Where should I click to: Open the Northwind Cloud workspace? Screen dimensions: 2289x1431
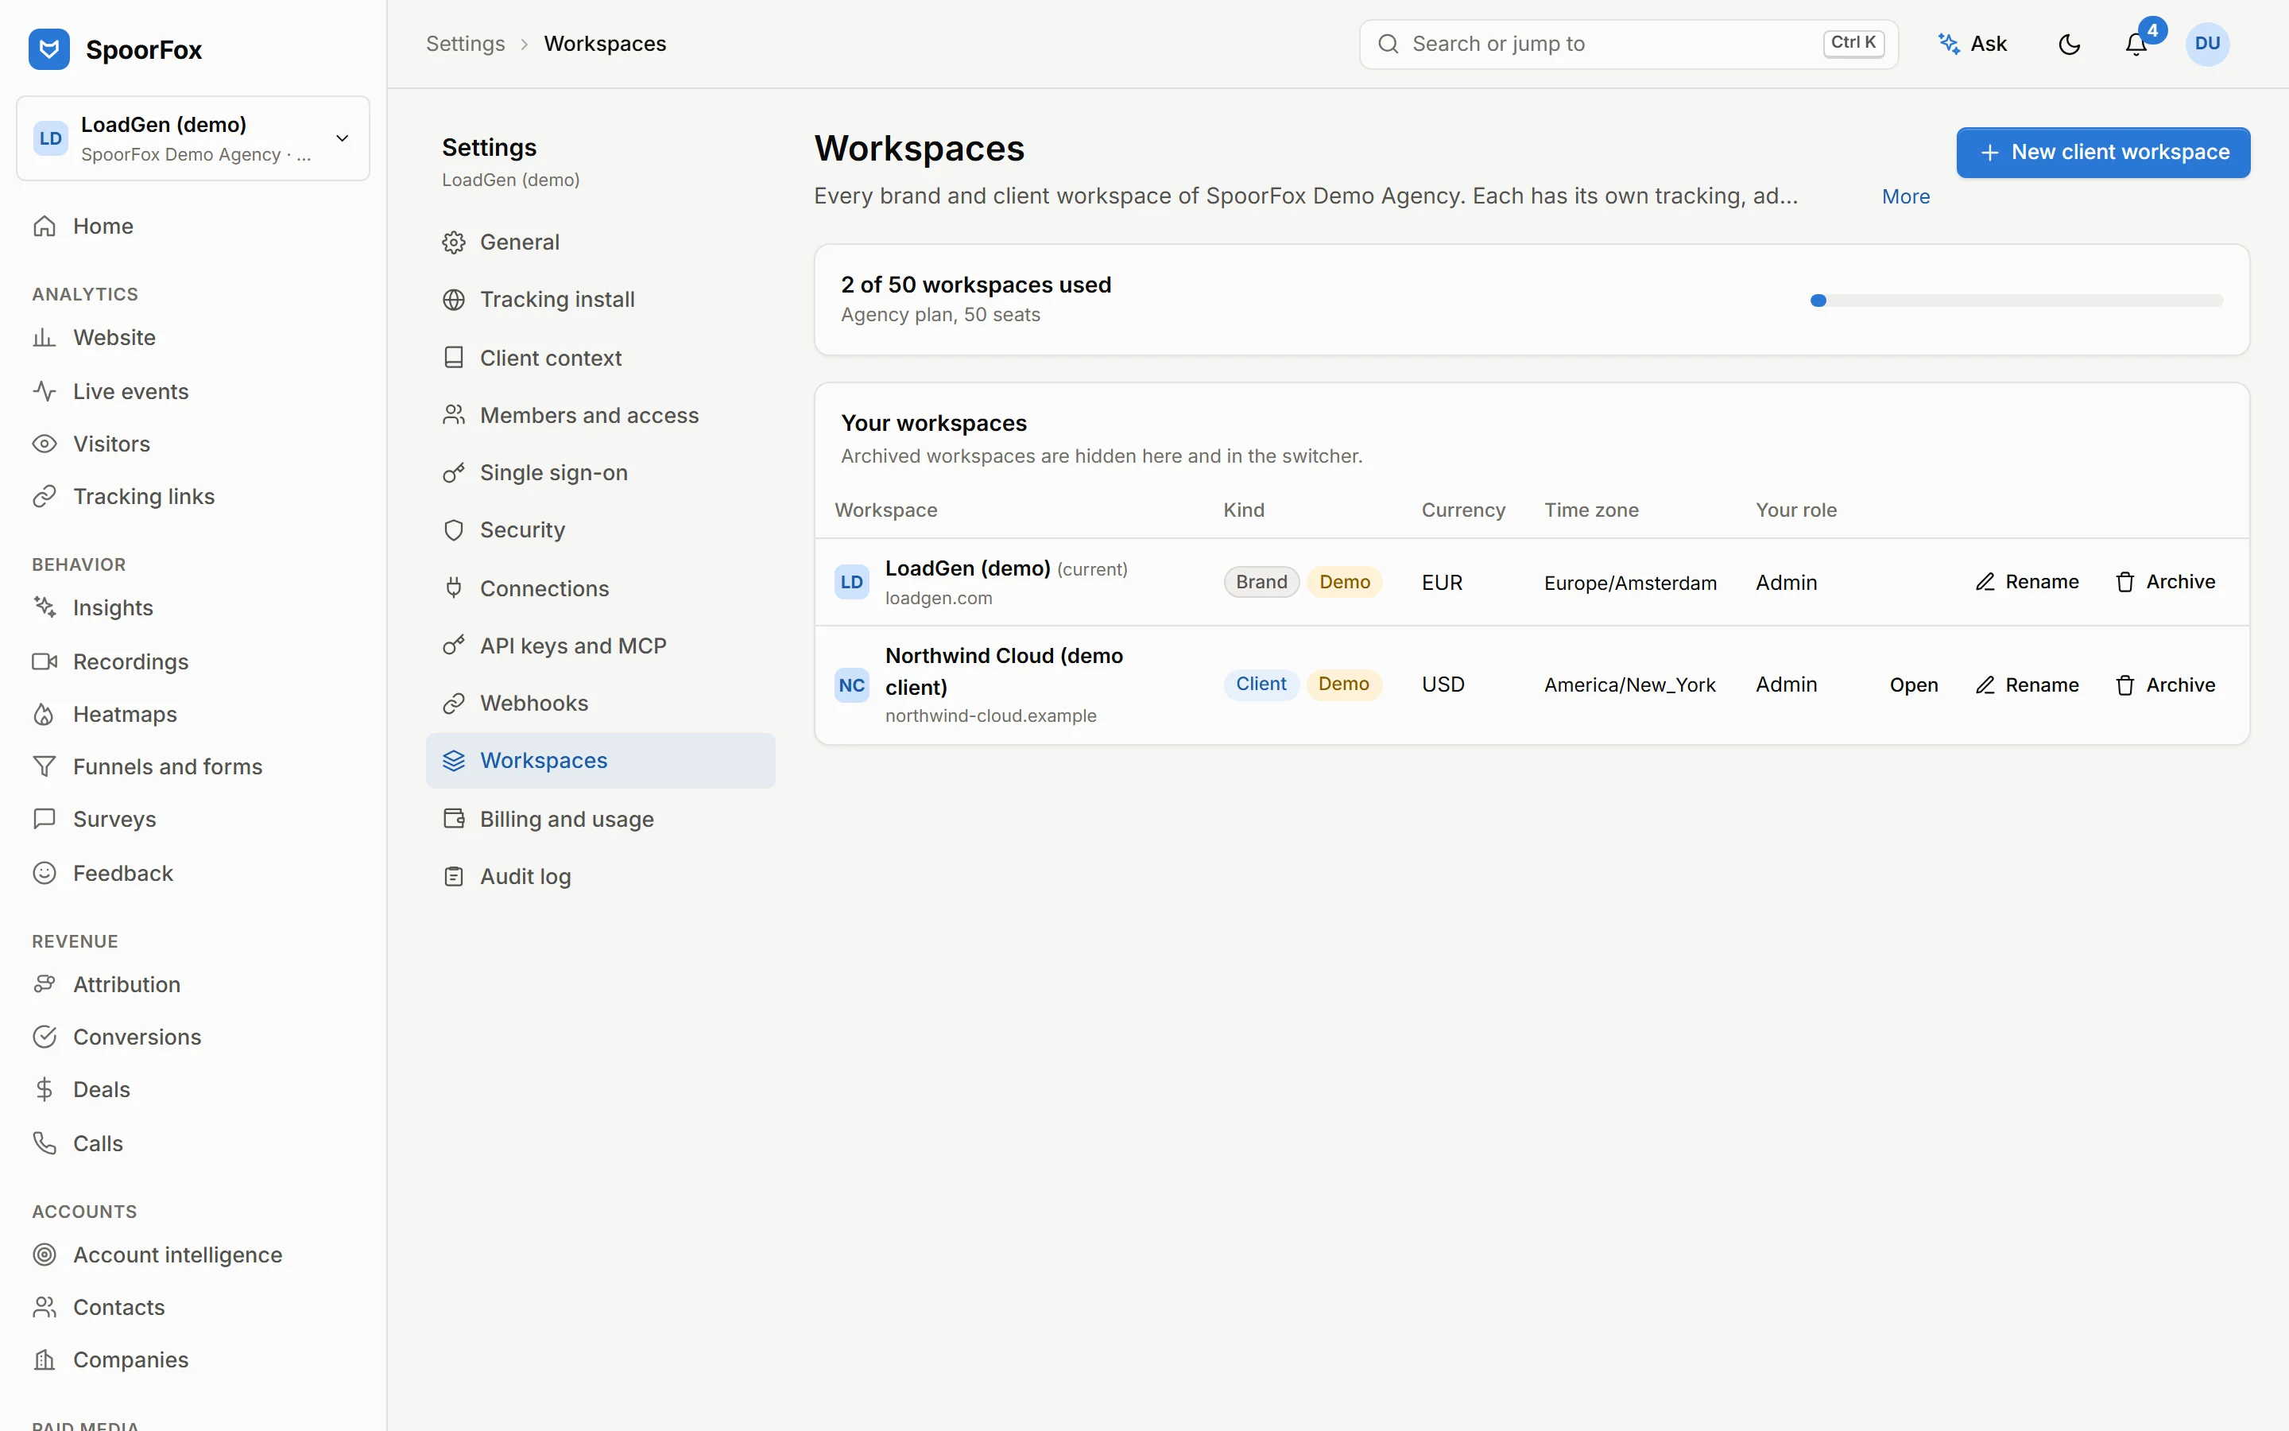[1914, 685]
